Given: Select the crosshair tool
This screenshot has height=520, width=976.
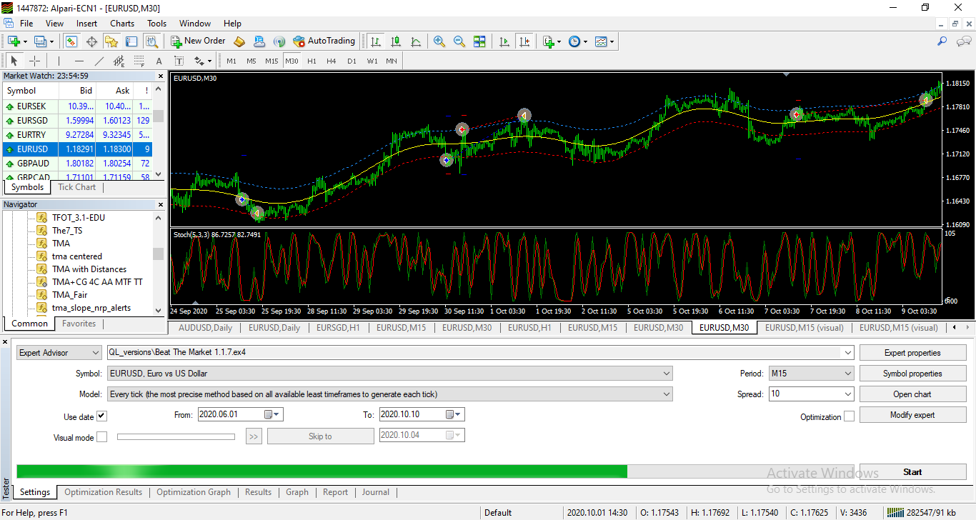Looking at the screenshot, I should pos(34,61).
